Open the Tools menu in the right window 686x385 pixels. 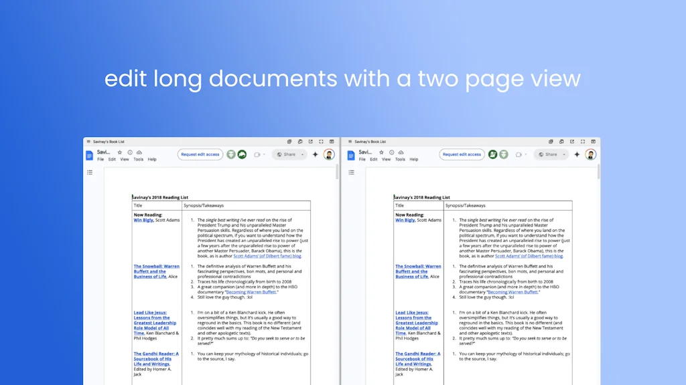[400, 159]
